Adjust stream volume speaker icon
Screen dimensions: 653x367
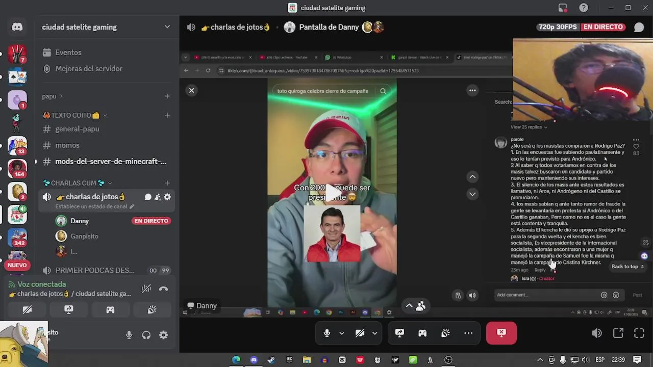pos(597,333)
